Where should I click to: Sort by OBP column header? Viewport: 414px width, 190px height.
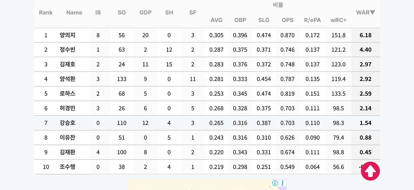[x=240, y=20]
